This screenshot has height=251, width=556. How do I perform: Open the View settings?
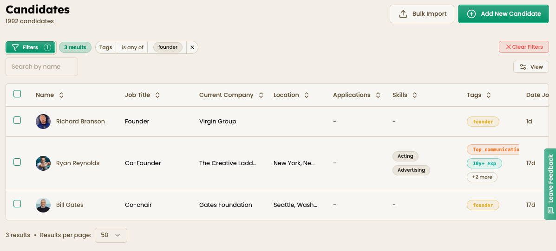[531, 67]
